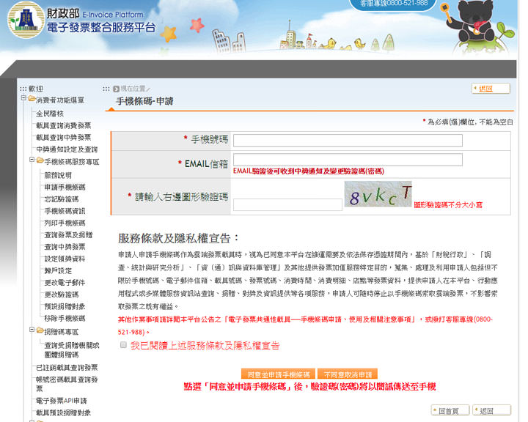Click the top-right 返回 button
528x422 pixels.
491,89
